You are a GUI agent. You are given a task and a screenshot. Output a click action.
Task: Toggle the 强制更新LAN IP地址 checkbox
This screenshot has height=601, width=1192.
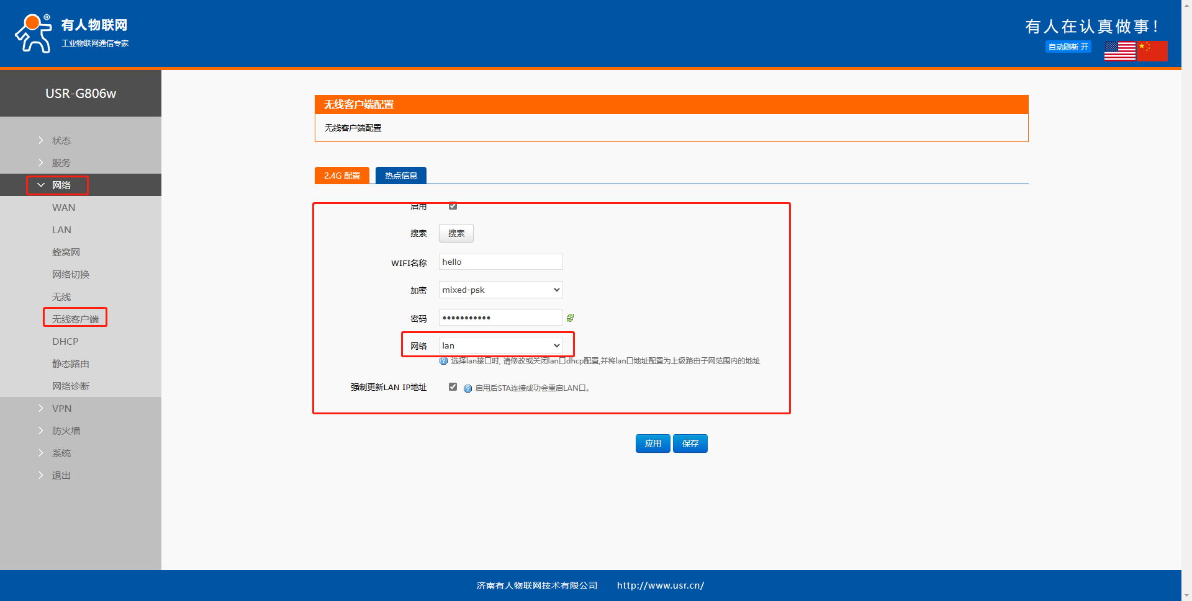click(453, 387)
